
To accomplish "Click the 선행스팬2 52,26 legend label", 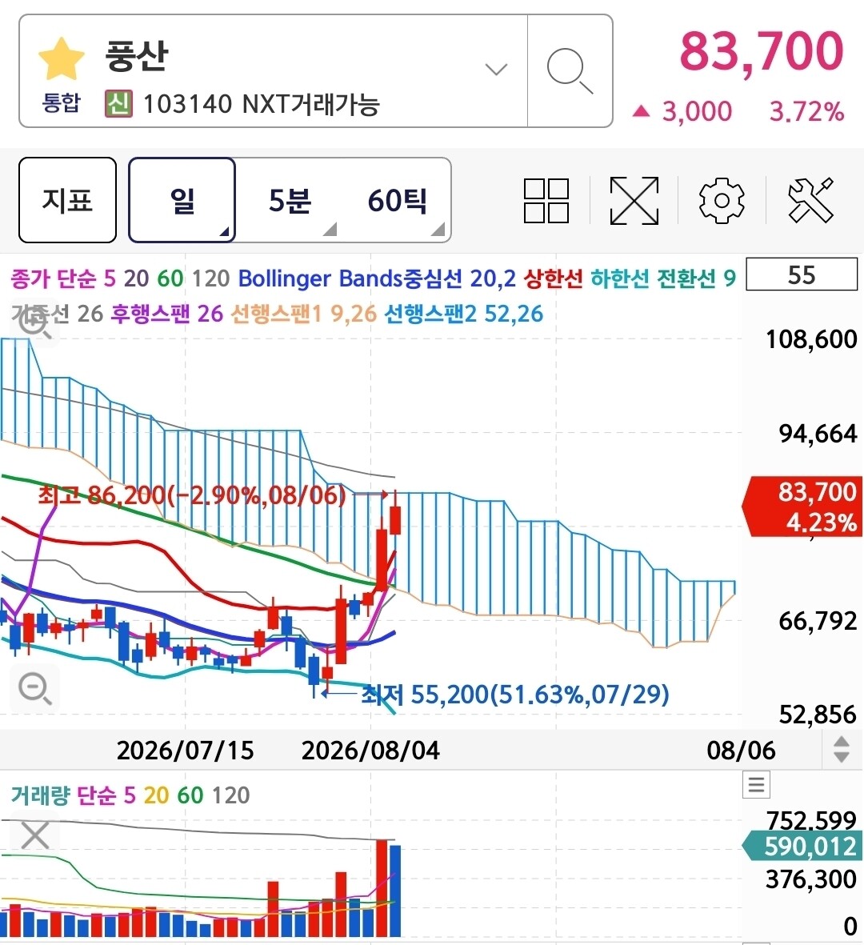I will click(x=464, y=314).
